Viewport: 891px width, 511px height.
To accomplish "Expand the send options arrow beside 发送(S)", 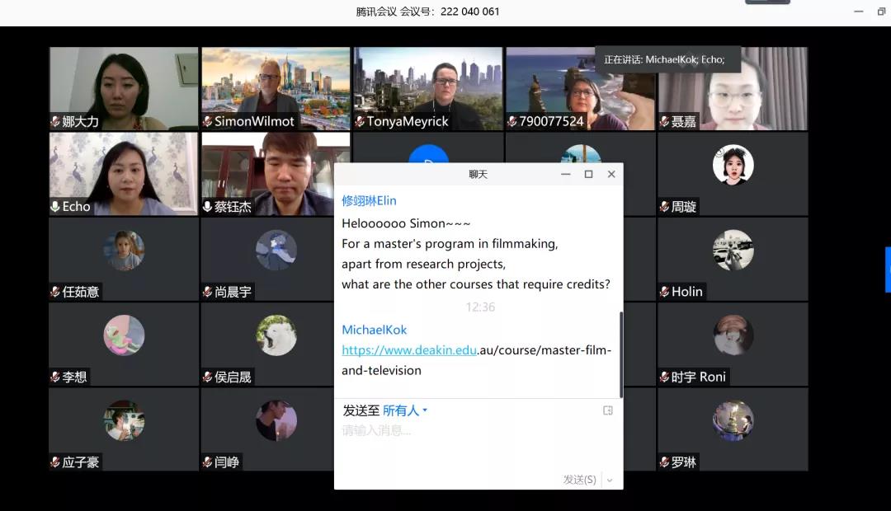I will click(x=610, y=480).
